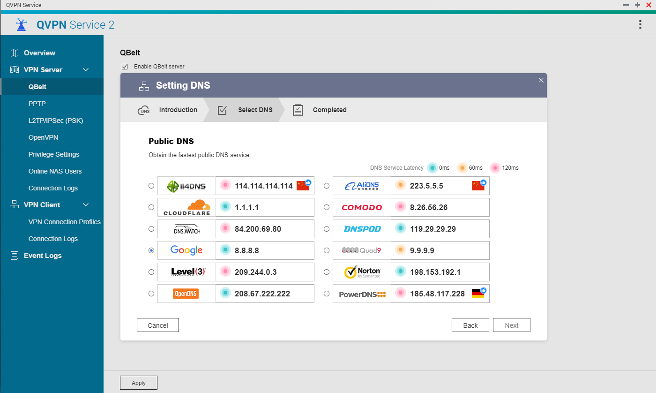656x393 pixels.
Task: Open OpenVPN in the sidebar
Action: (x=43, y=137)
